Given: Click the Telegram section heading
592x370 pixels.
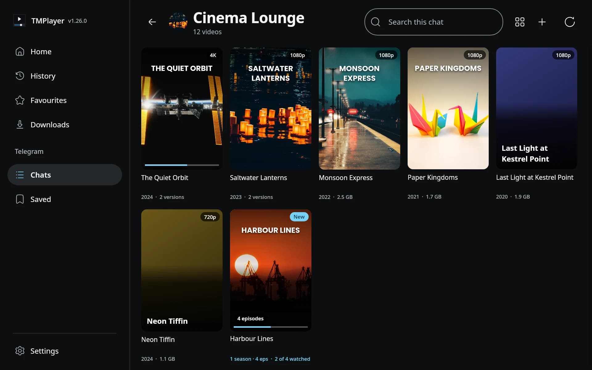Looking at the screenshot, I should point(29,151).
